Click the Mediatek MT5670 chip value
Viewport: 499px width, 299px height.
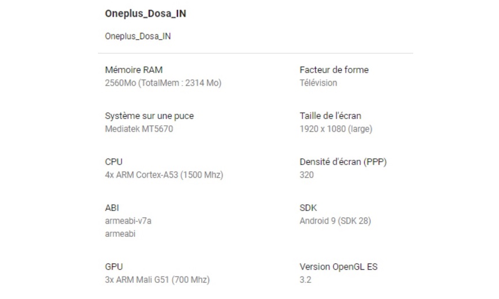tap(139, 129)
